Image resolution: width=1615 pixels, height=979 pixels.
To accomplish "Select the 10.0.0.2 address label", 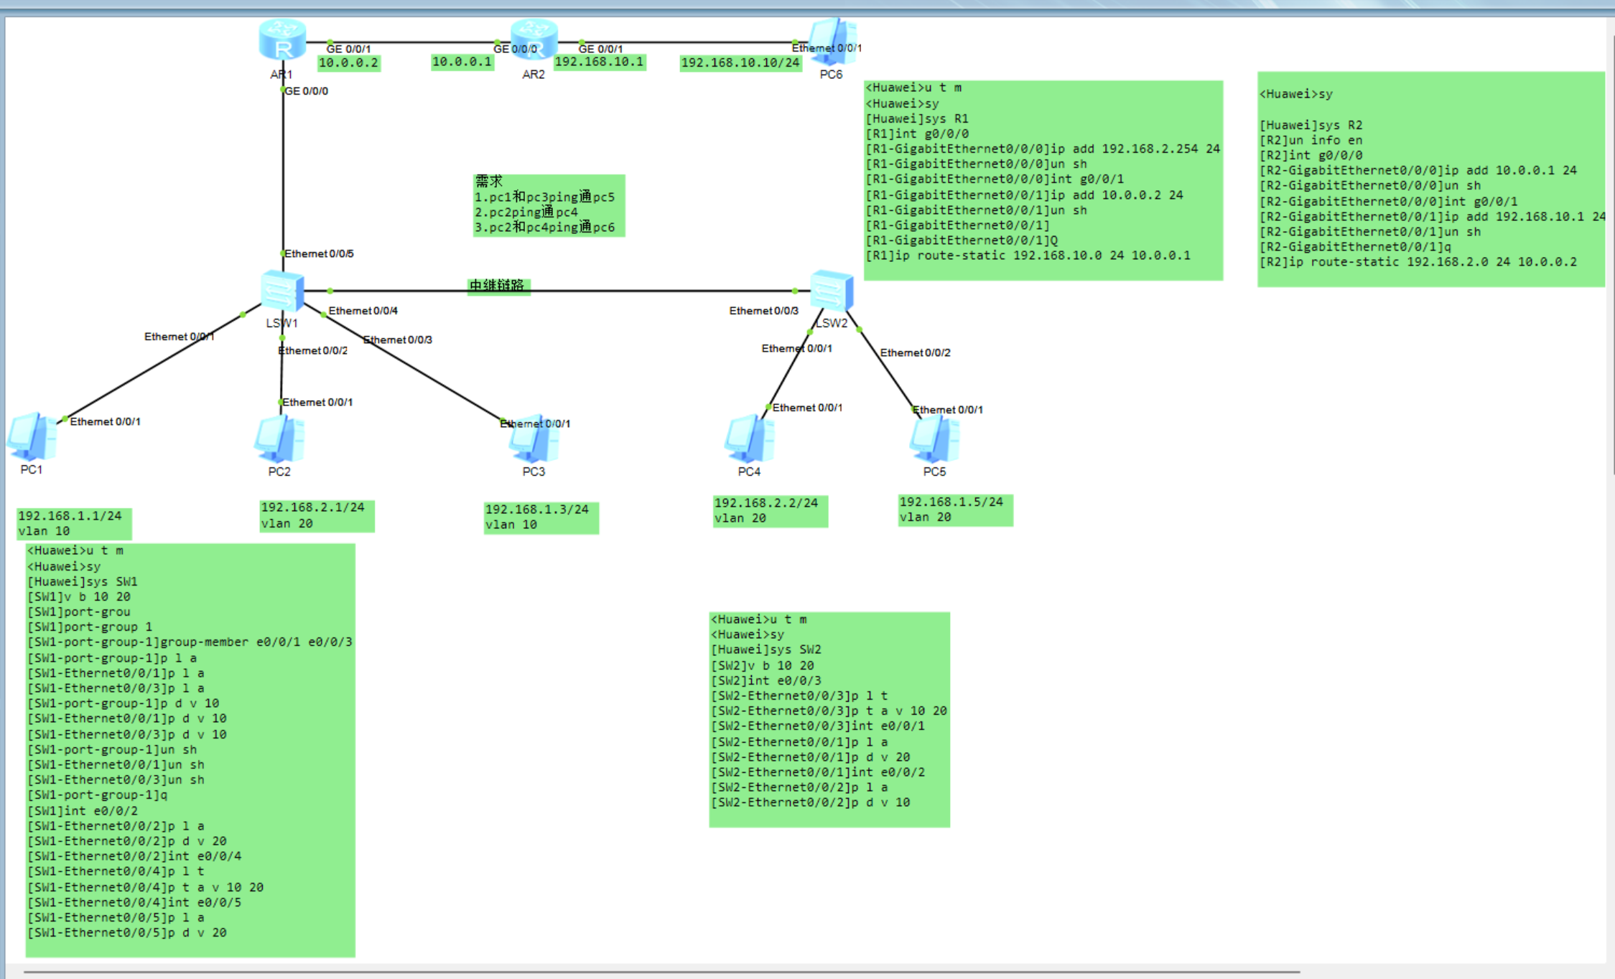I will click(x=348, y=63).
